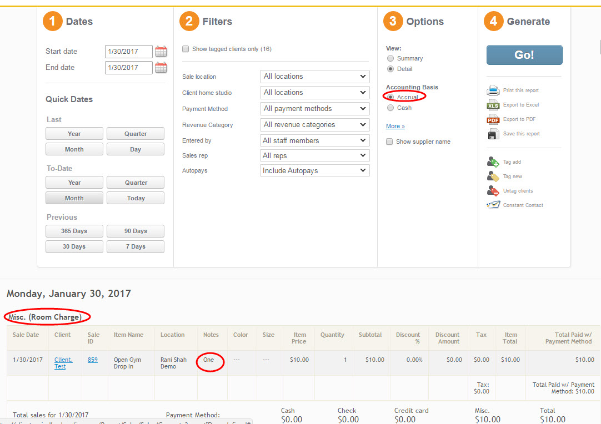Check the Show supplier name box

pos(389,142)
